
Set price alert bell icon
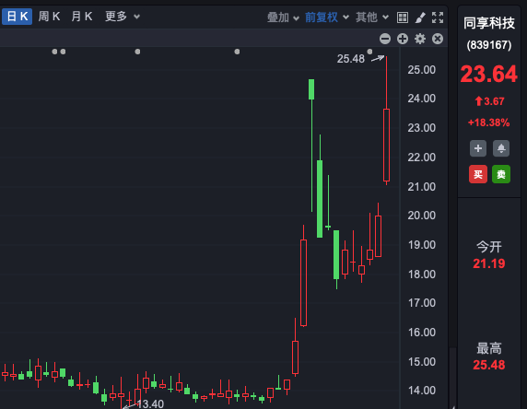(x=501, y=148)
